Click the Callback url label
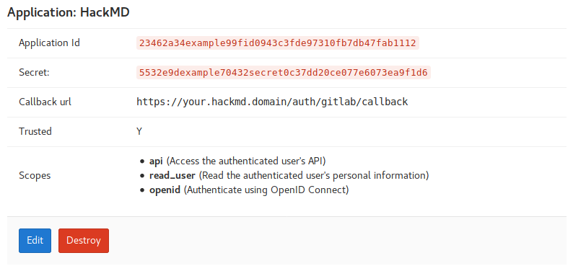The image size is (573, 271). [x=45, y=102]
